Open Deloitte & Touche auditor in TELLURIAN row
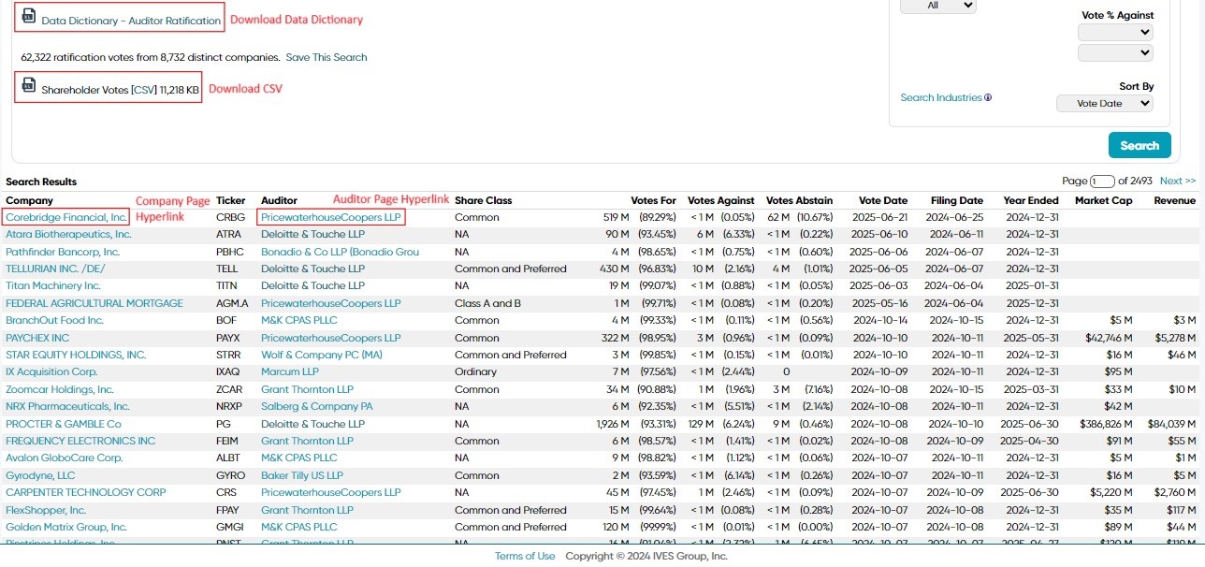This screenshot has height=567, width=1205. click(312, 269)
